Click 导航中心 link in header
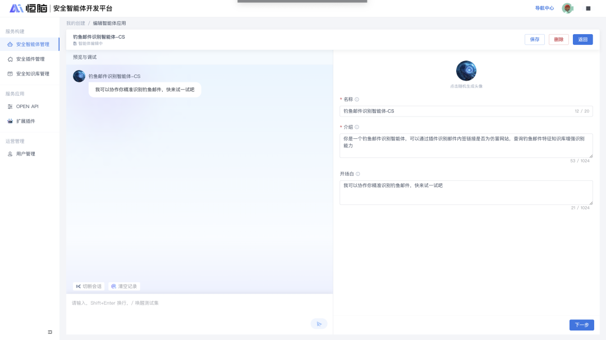Image resolution: width=606 pixels, height=340 pixels. (544, 8)
